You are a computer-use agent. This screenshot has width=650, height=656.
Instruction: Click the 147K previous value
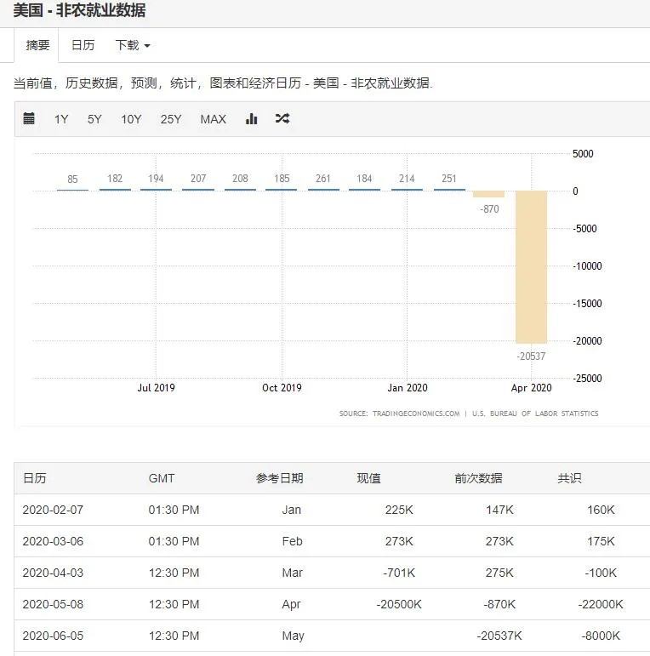[499, 510]
